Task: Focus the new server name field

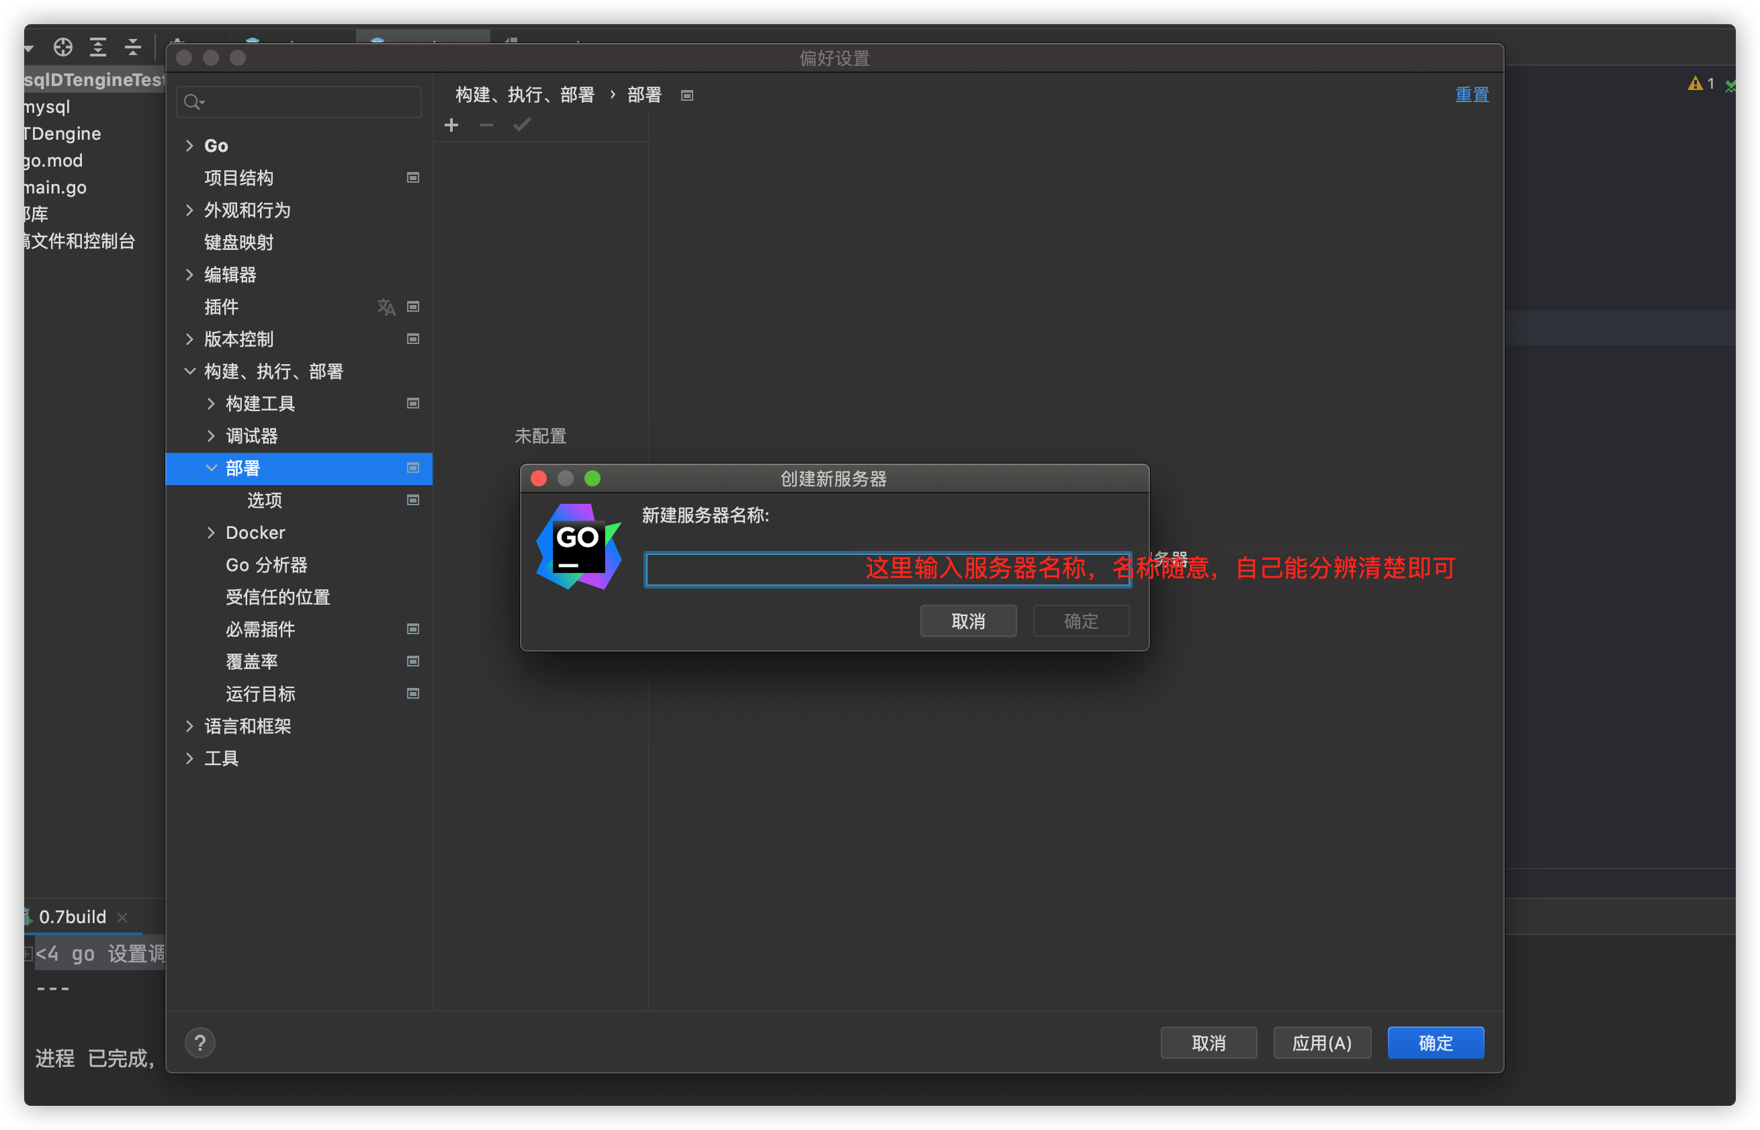Action: pos(748,570)
